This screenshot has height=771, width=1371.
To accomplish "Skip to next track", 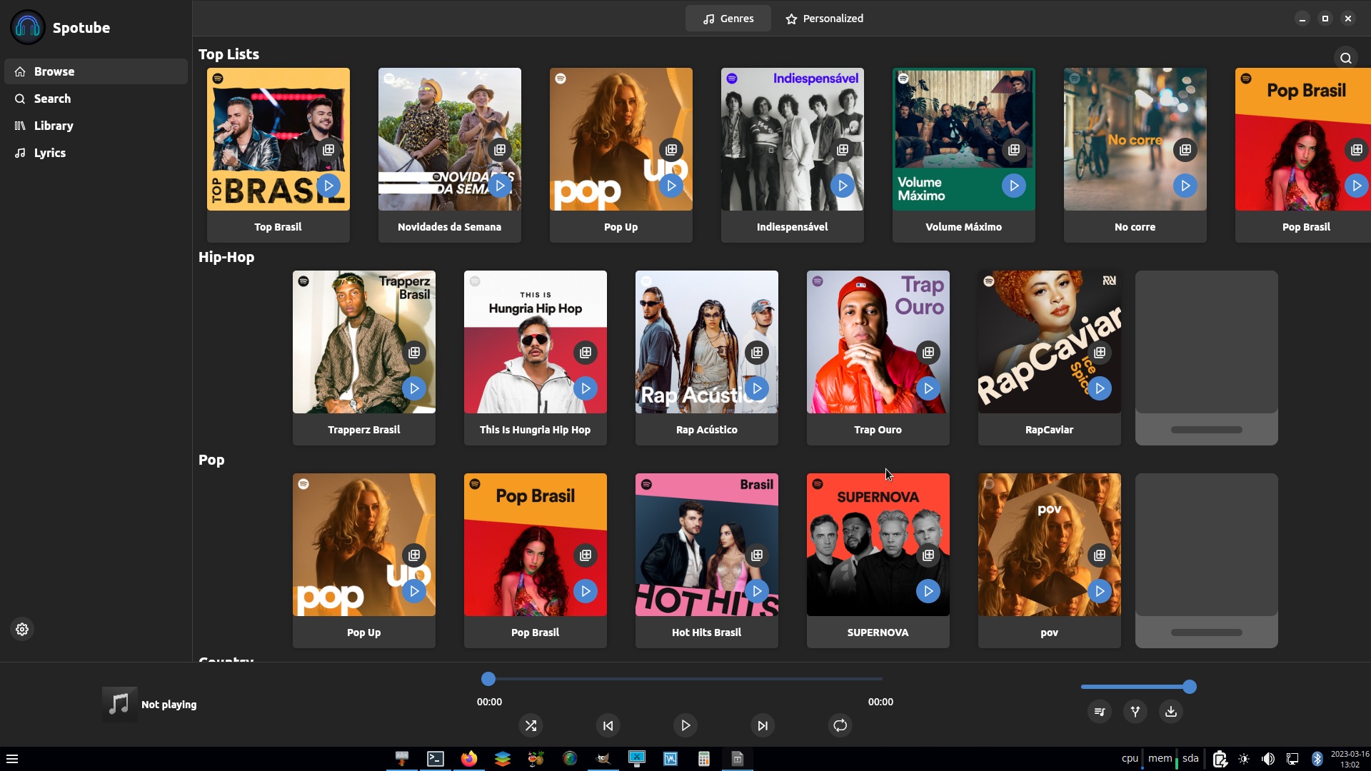I will coord(763,725).
